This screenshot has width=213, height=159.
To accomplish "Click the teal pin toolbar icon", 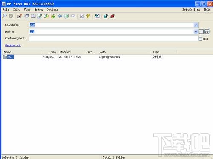I will pos(106,16).
